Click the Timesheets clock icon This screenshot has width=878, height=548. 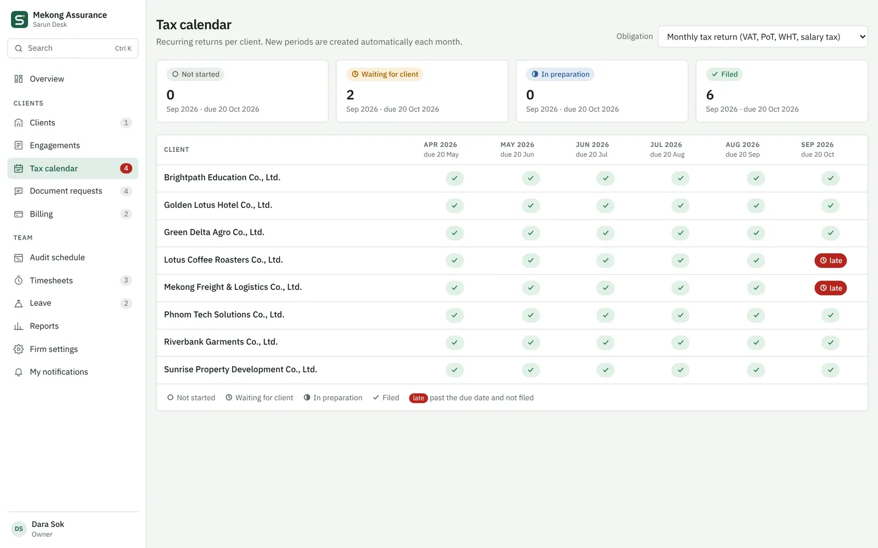tap(19, 281)
